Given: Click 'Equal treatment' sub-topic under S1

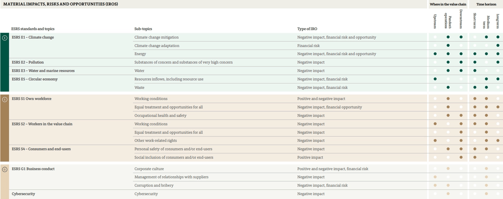Looking at the screenshot, I should coord(169,107).
